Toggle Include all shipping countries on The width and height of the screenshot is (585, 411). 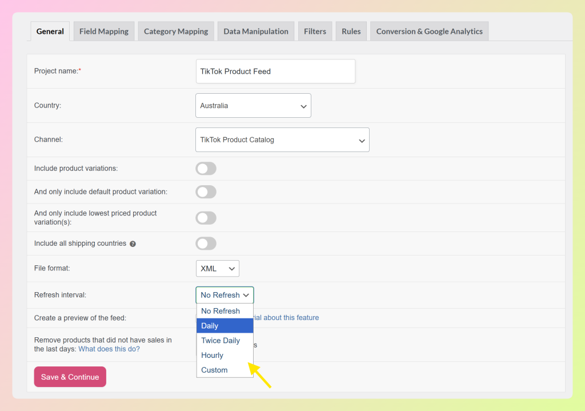coord(206,244)
